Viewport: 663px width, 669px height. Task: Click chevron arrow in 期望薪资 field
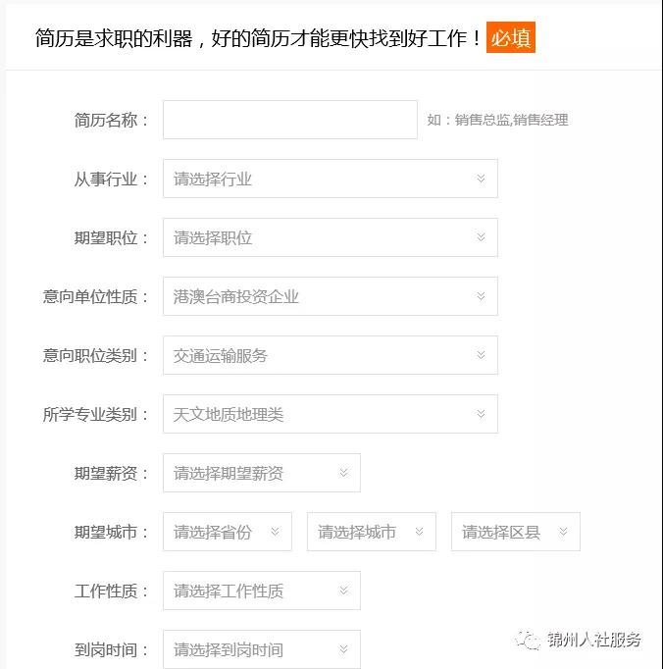(x=344, y=473)
